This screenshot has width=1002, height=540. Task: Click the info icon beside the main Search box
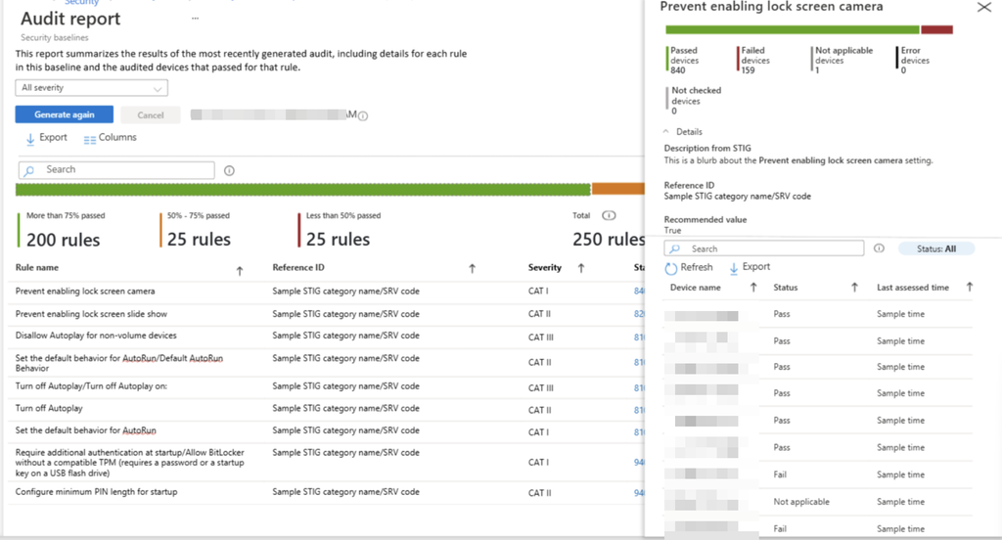(x=229, y=170)
